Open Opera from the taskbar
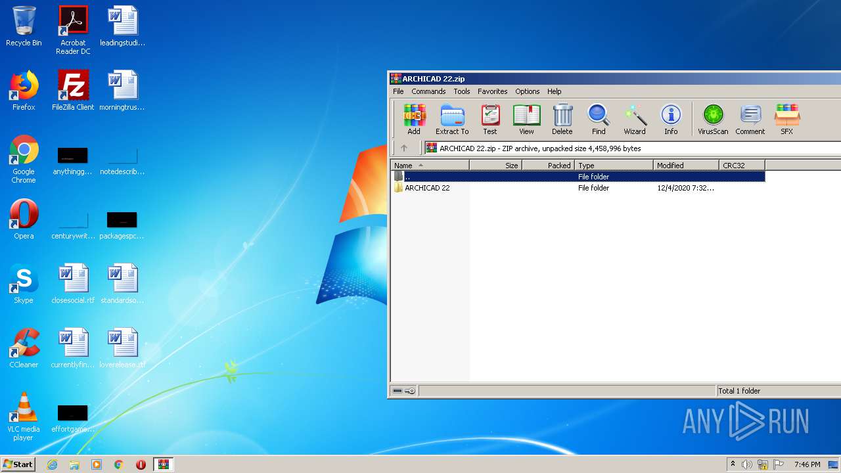Image resolution: width=841 pixels, height=473 pixels. (x=141, y=464)
